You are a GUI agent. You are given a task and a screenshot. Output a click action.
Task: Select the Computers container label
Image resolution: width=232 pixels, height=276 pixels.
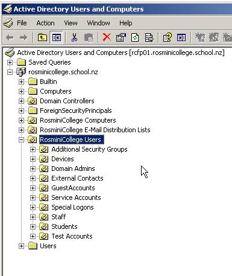[x=55, y=91]
